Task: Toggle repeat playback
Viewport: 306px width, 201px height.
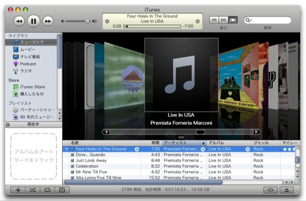Action: (47, 190)
